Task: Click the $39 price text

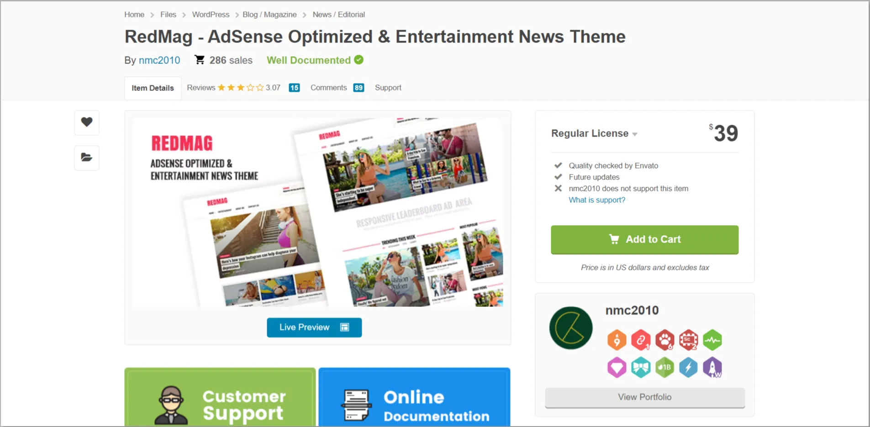Action: pyautogui.click(x=723, y=133)
